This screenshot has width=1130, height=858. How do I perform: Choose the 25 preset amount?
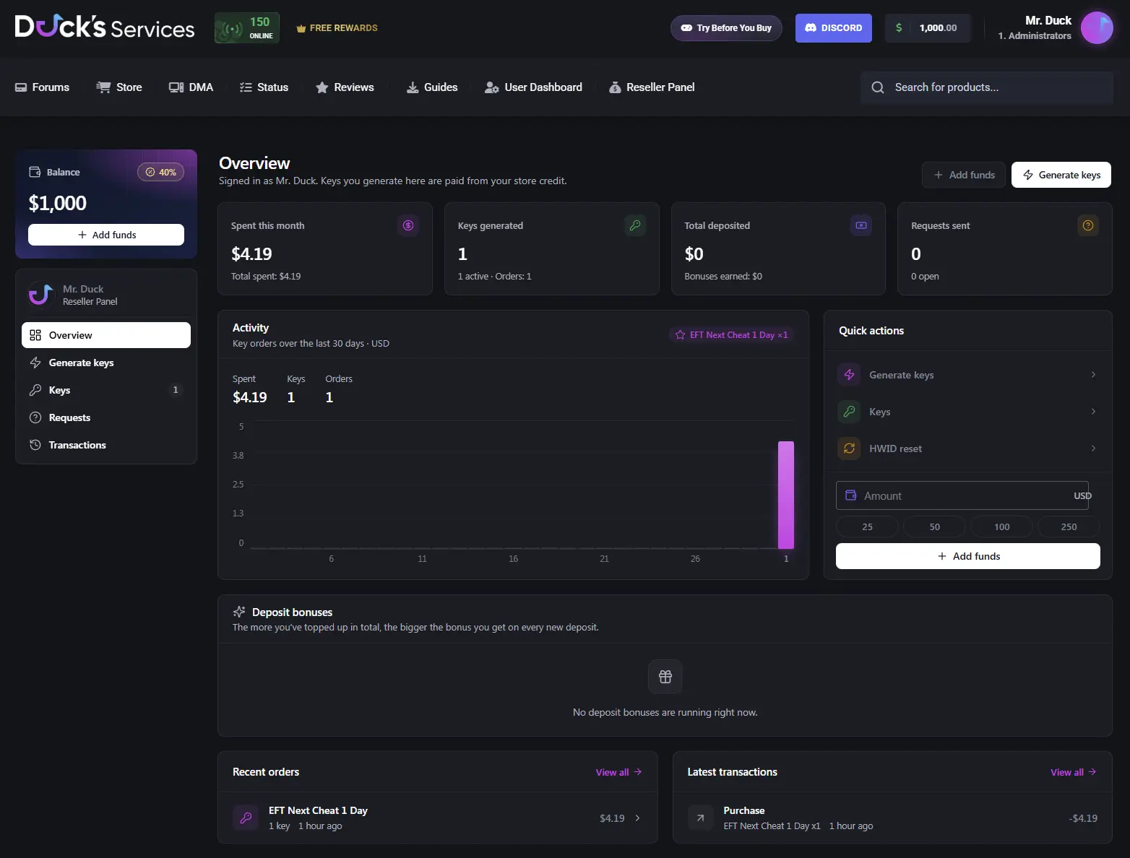tap(868, 527)
